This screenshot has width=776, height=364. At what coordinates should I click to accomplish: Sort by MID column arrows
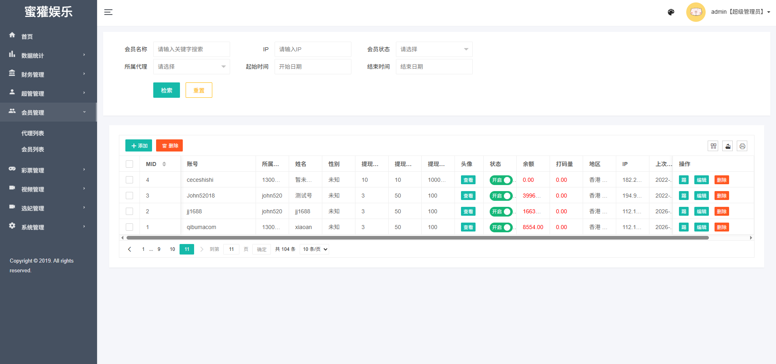click(x=164, y=164)
